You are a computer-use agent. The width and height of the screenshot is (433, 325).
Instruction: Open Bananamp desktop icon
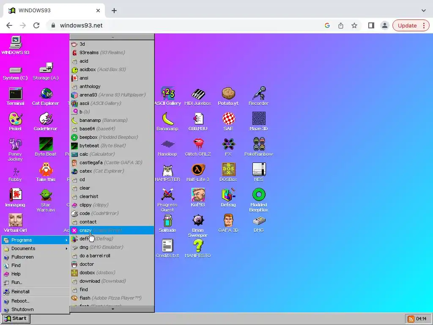[x=167, y=121]
